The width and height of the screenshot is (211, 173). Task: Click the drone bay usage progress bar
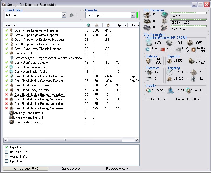(x=188, y=26)
